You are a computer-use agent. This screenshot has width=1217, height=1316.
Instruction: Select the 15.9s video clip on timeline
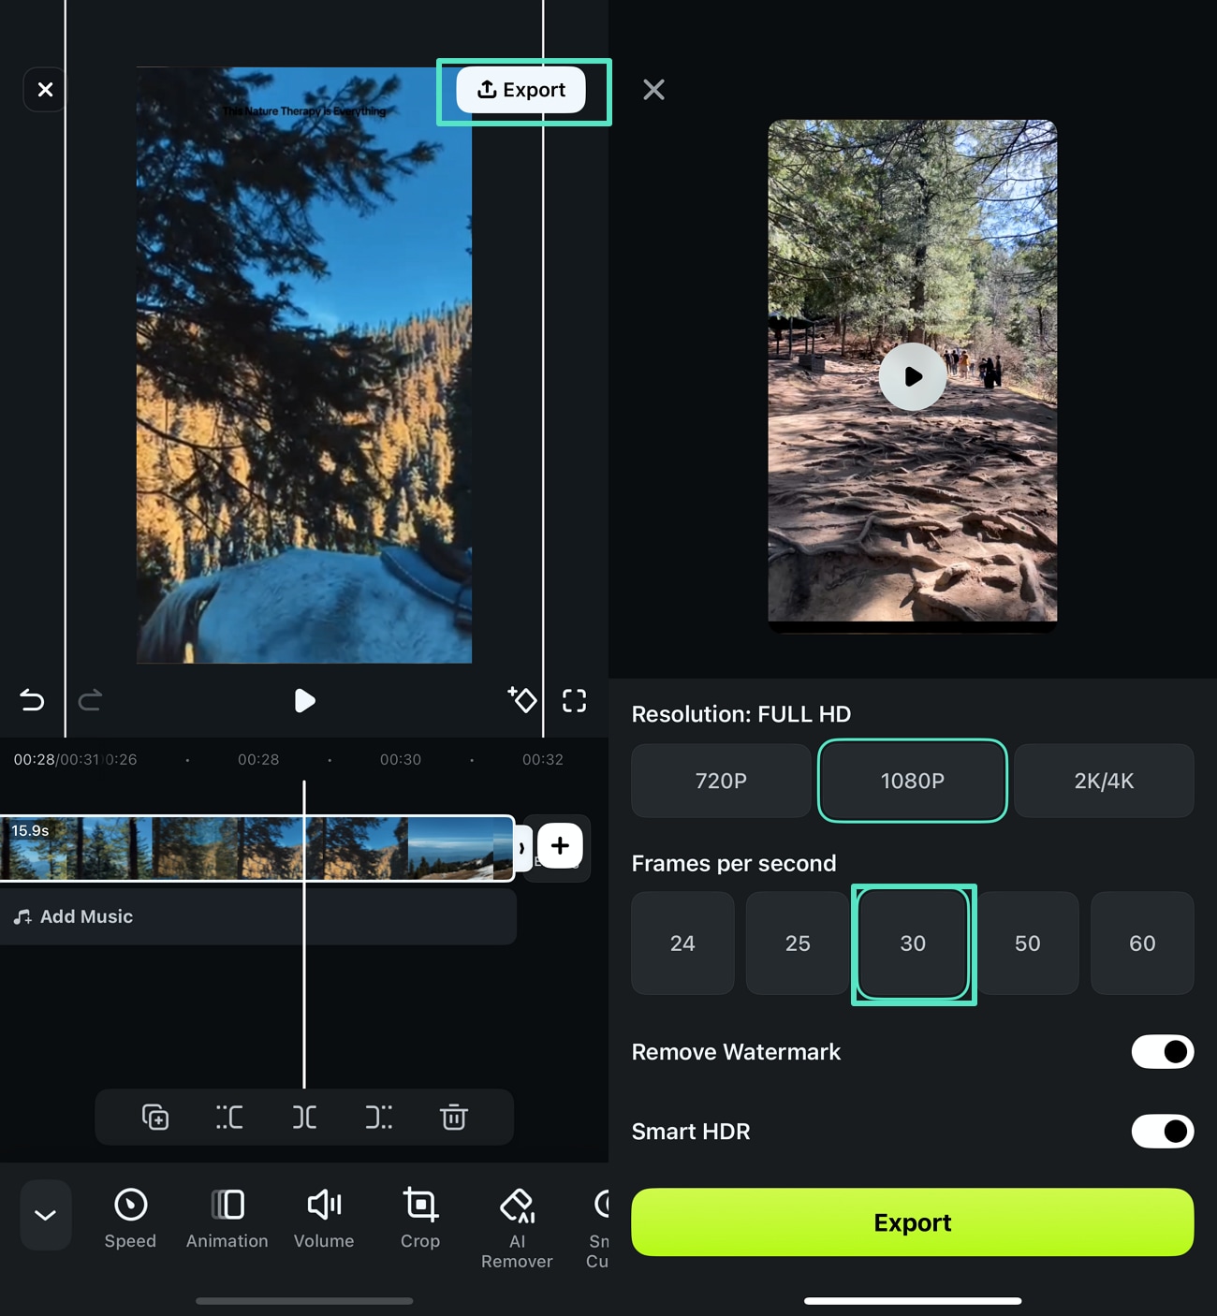tap(257, 848)
